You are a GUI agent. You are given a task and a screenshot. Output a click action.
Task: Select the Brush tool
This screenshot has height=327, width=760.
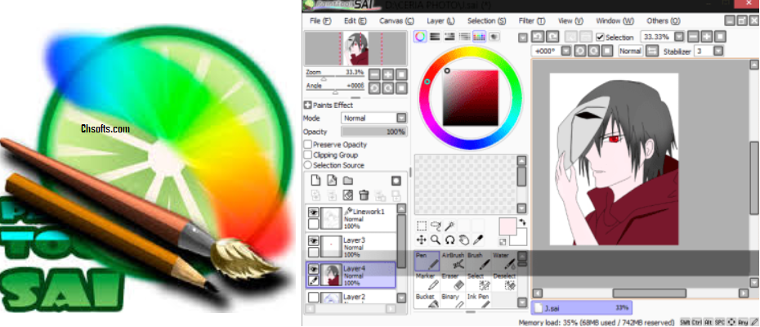coord(478,261)
